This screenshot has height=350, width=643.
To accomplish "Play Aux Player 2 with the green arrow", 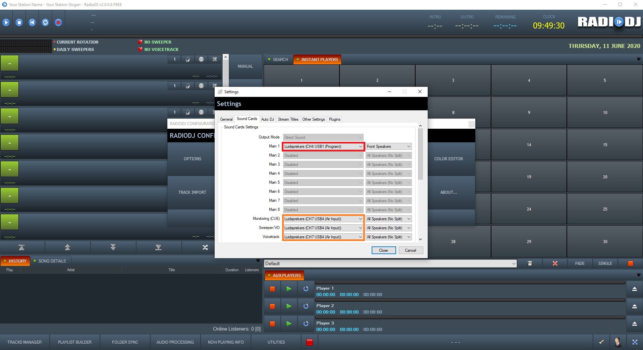I will click(288, 306).
